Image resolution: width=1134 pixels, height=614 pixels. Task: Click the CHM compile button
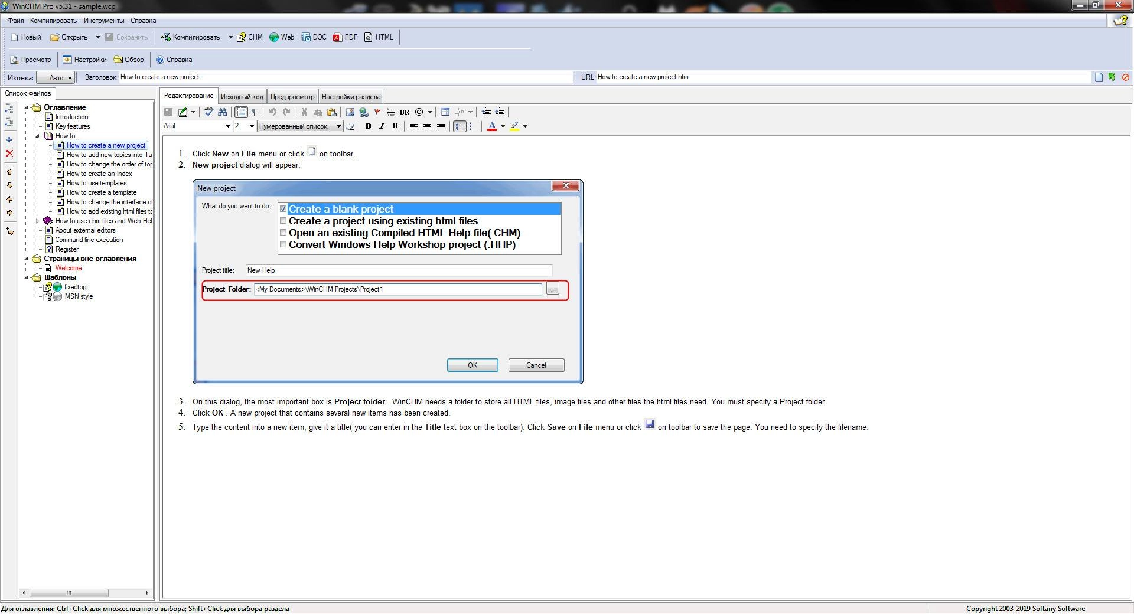249,37
